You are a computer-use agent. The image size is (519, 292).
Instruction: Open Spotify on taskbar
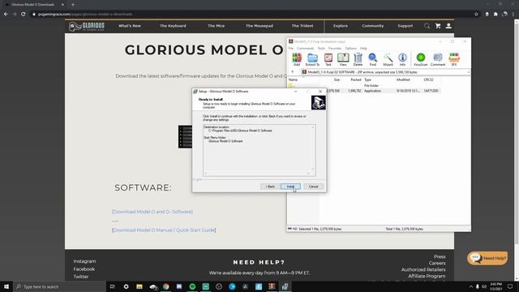point(192,286)
